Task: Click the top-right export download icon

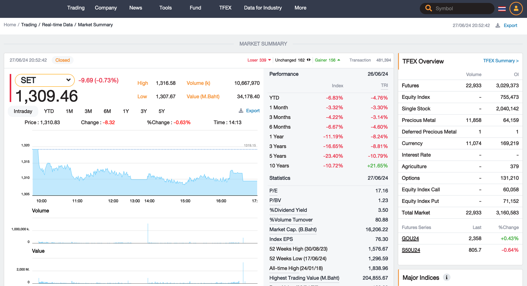Action: [498, 26]
